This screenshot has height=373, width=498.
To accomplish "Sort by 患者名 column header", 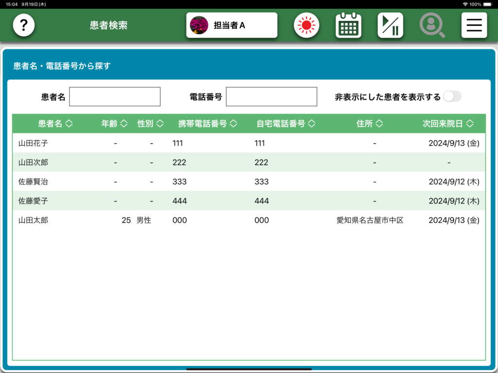I will (55, 124).
